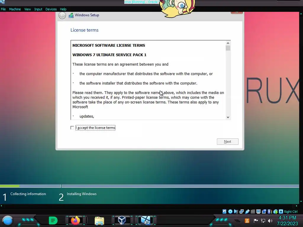Image resolution: width=303 pixels, height=227 pixels.
Task: Click the mouse integration status icon
Action: 275,212
